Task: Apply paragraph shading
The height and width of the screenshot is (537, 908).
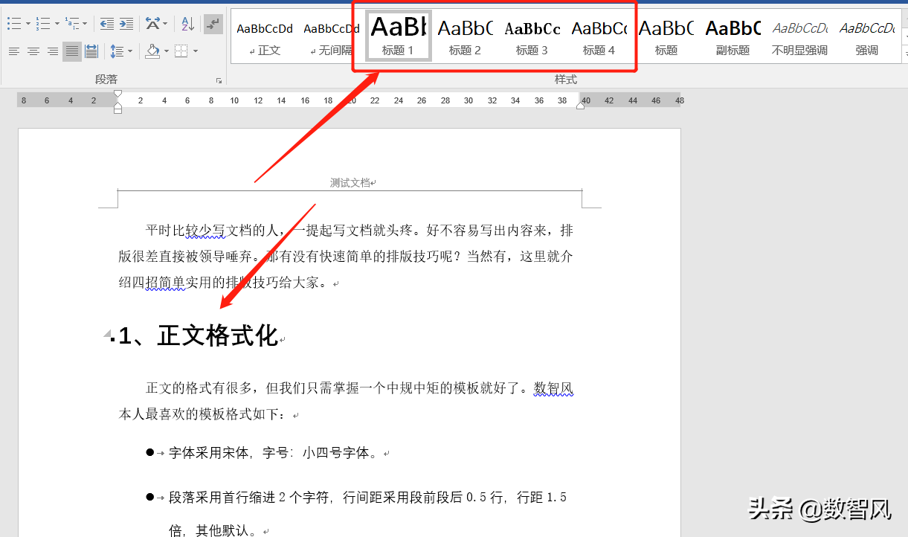Action: [x=152, y=52]
